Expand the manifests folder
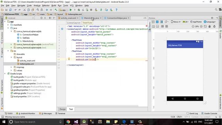Viewport: 222px width, 125px height. [x=8, y=25]
